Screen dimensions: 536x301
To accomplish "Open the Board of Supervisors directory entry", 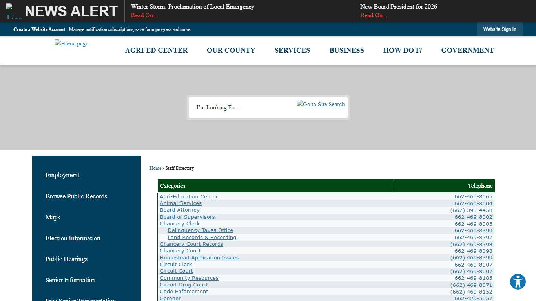I will coord(187,217).
